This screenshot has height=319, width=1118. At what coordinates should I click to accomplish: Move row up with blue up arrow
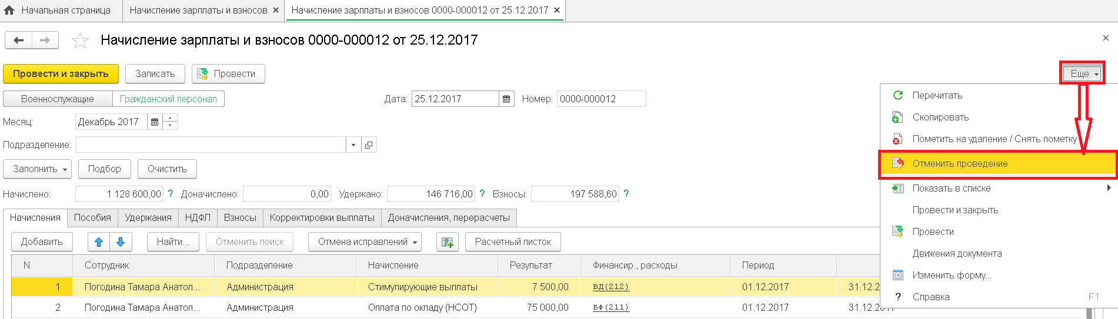point(99,241)
